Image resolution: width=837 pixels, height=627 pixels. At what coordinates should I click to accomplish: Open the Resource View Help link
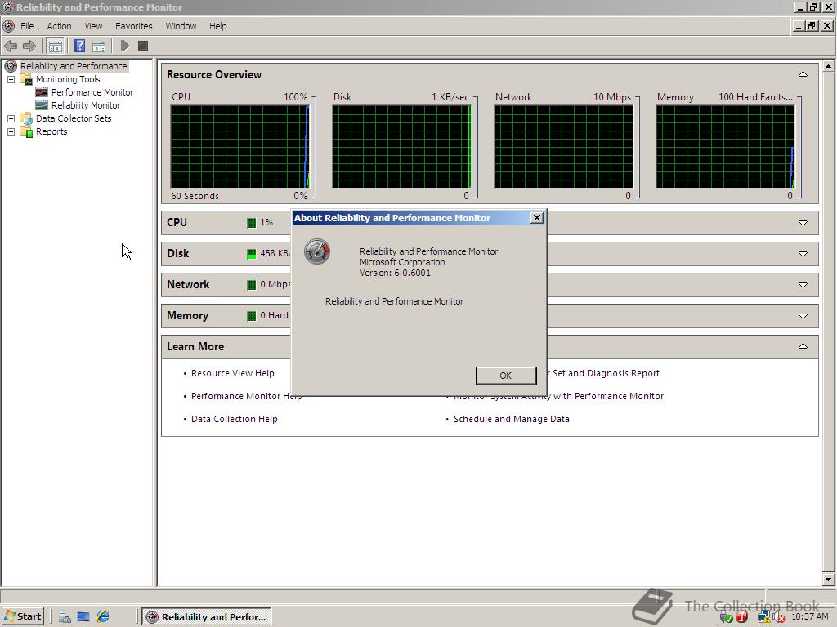tap(233, 373)
